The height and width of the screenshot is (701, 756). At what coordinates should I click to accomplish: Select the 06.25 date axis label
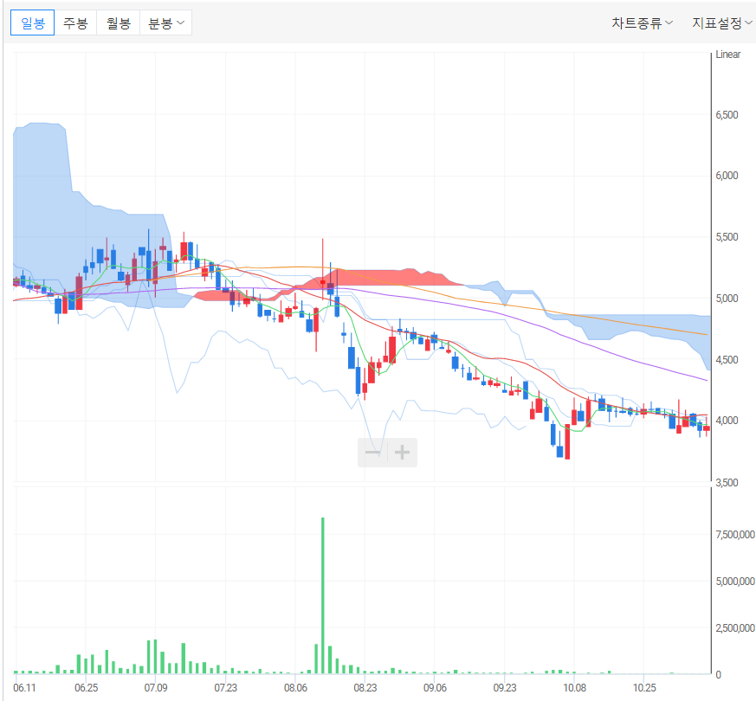[86, 687]
